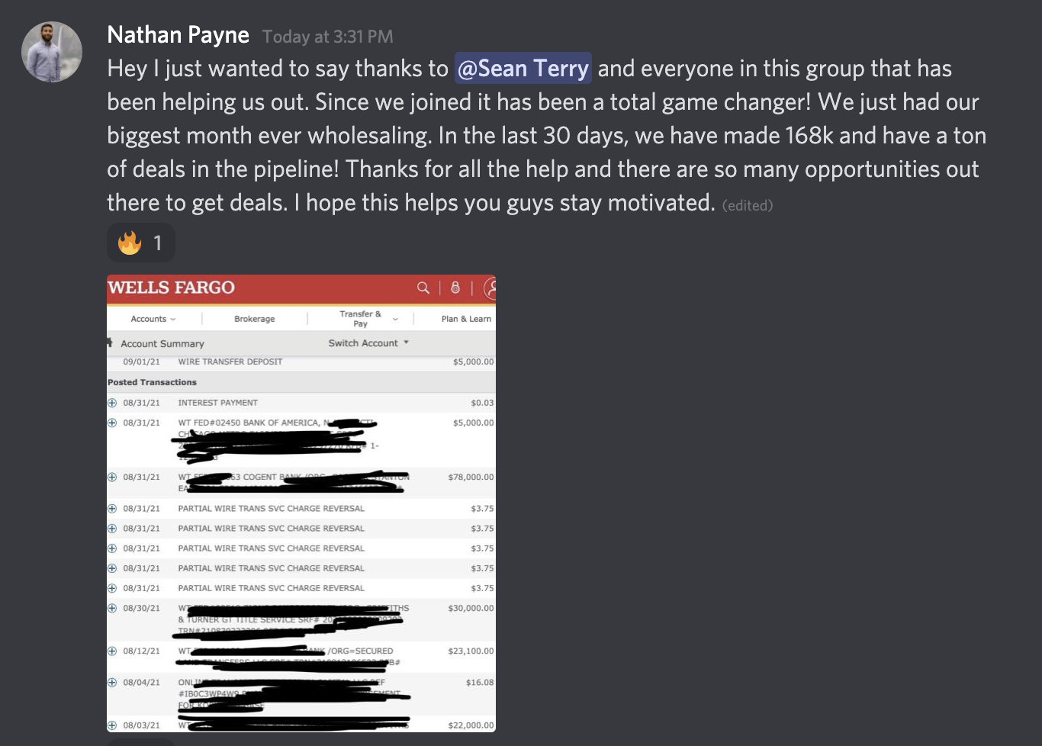This screenshot has width=1042, height=746.
Task: Expand the Interest Payment transaction row
Action: (x=112, y=403)
